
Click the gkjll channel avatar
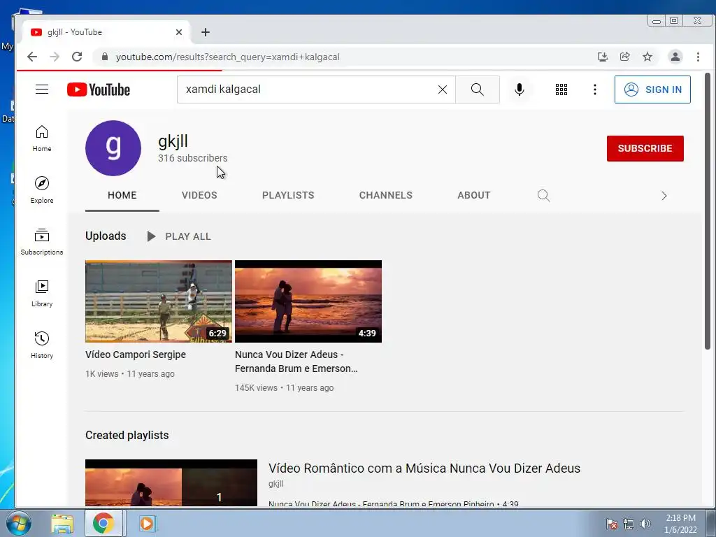point(113,148)
